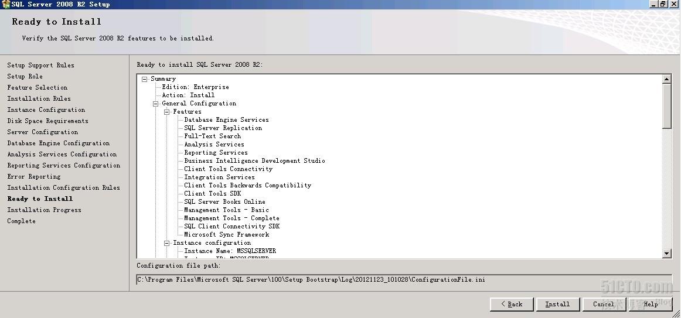Viewport: 681px width, 318px height.
Task: Select Instance Configuration step
Action: point(46,110)
